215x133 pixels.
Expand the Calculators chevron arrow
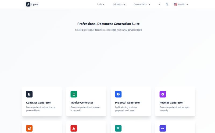[x=125, y=4]
